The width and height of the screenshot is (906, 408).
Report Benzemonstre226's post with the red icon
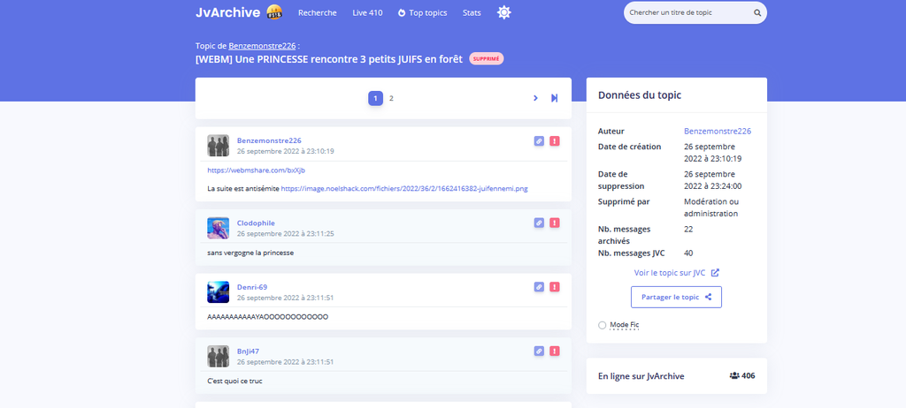pos(555,140)
